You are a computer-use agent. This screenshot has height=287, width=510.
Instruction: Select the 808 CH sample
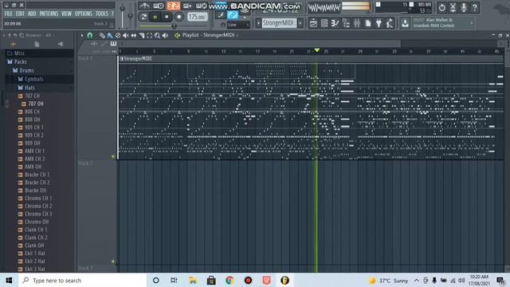(x=33, y=112)
